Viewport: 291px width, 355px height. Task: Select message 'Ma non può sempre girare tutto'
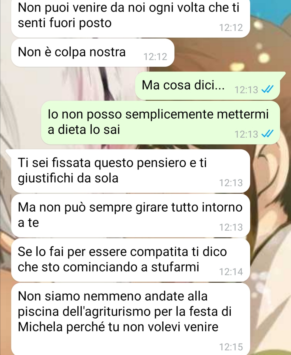131,215
